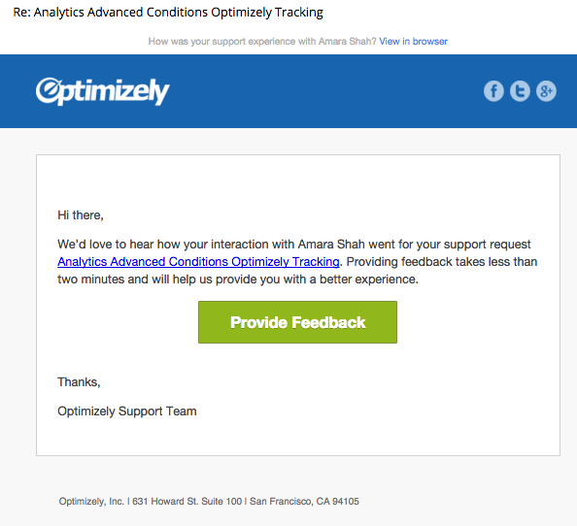Select the email subject line at top
This screenshot has width=577, height=526.
pyautogui.click(x=168, y=12)
